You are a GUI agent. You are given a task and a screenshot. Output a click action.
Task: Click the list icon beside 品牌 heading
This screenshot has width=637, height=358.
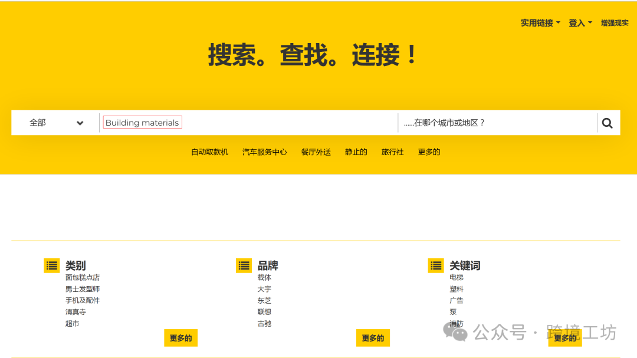(244, 265)
